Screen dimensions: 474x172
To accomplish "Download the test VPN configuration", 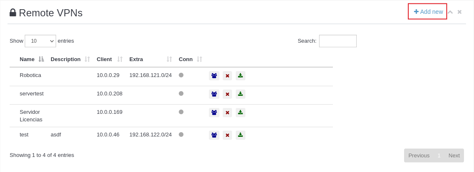I will tap(240, 135).
